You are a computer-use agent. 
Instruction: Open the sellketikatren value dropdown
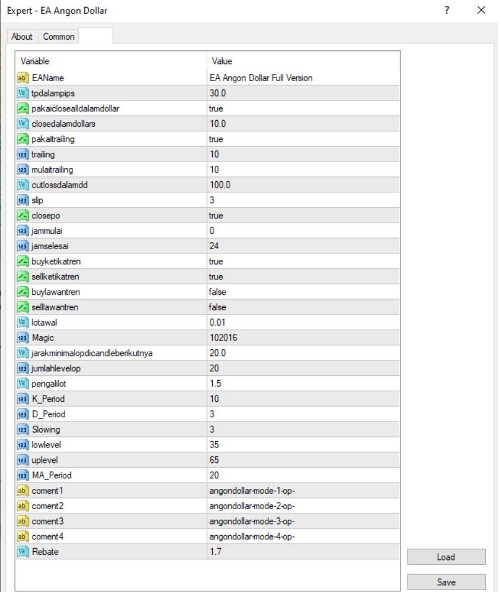point(303,276)
